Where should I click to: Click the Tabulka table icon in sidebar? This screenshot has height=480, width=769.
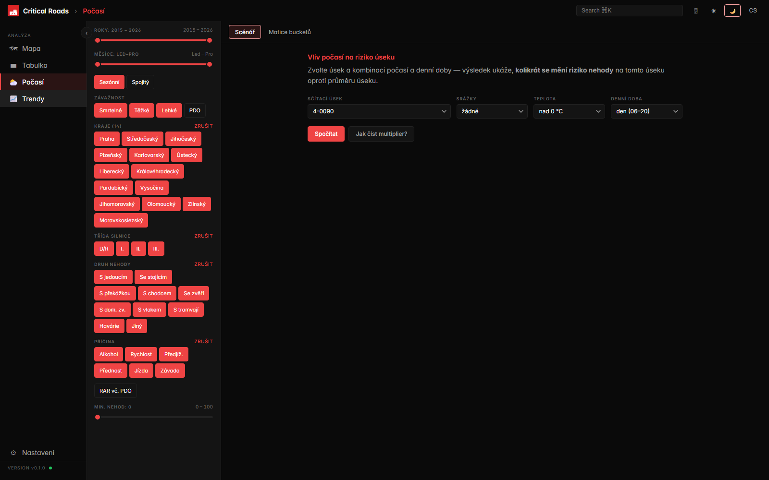pos(13,66)
